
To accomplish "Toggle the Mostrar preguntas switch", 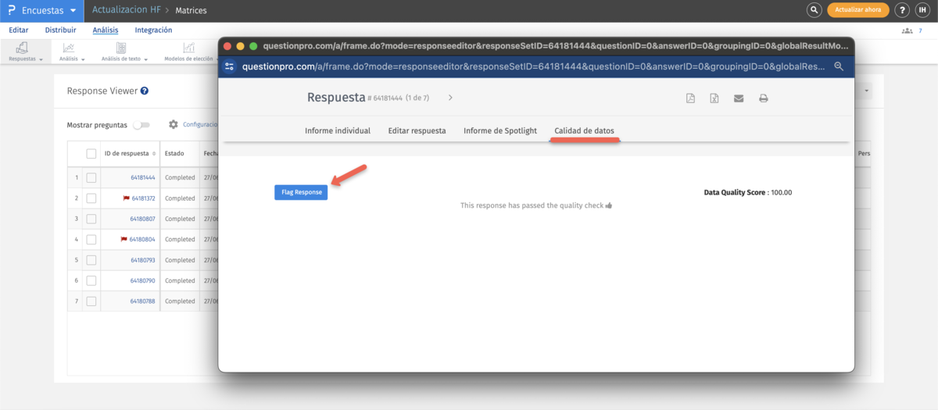I will (141, 125).
